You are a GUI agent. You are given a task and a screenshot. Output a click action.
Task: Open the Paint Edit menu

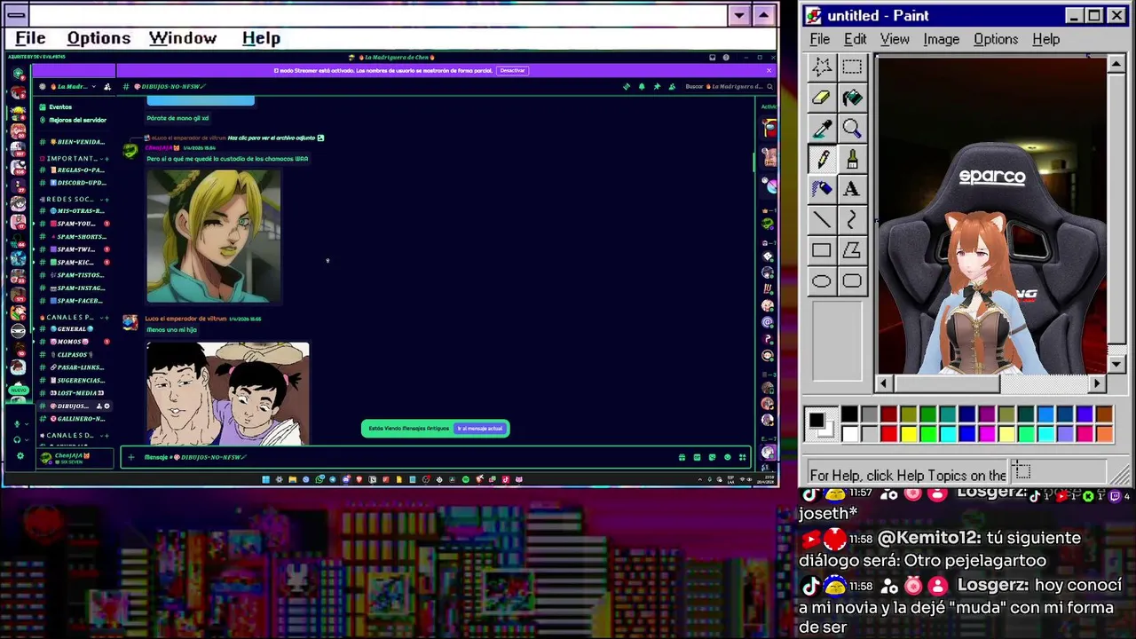(x=856, y=39)
